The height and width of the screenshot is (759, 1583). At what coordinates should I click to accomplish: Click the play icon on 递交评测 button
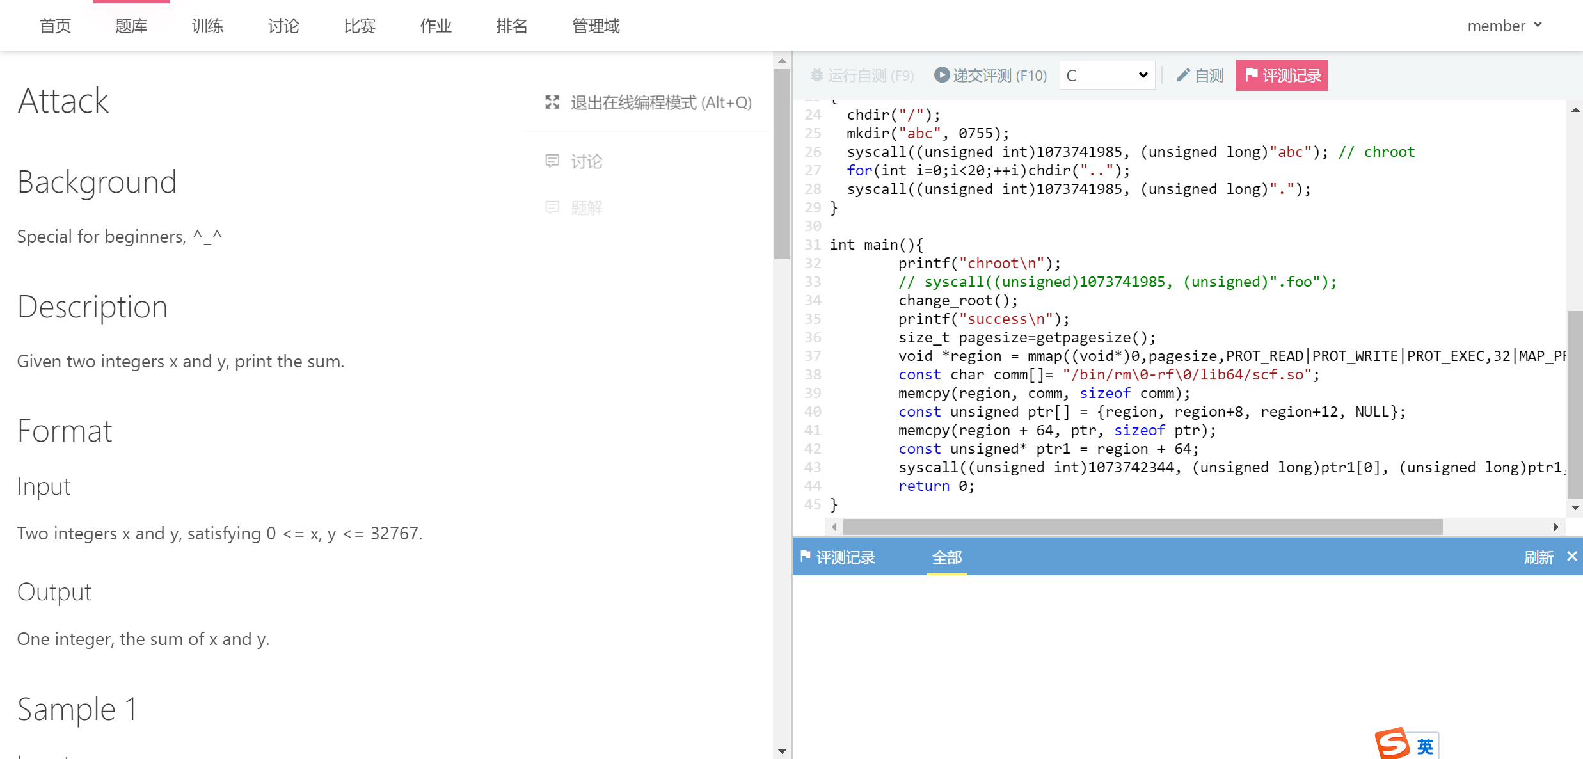[941, 75]
